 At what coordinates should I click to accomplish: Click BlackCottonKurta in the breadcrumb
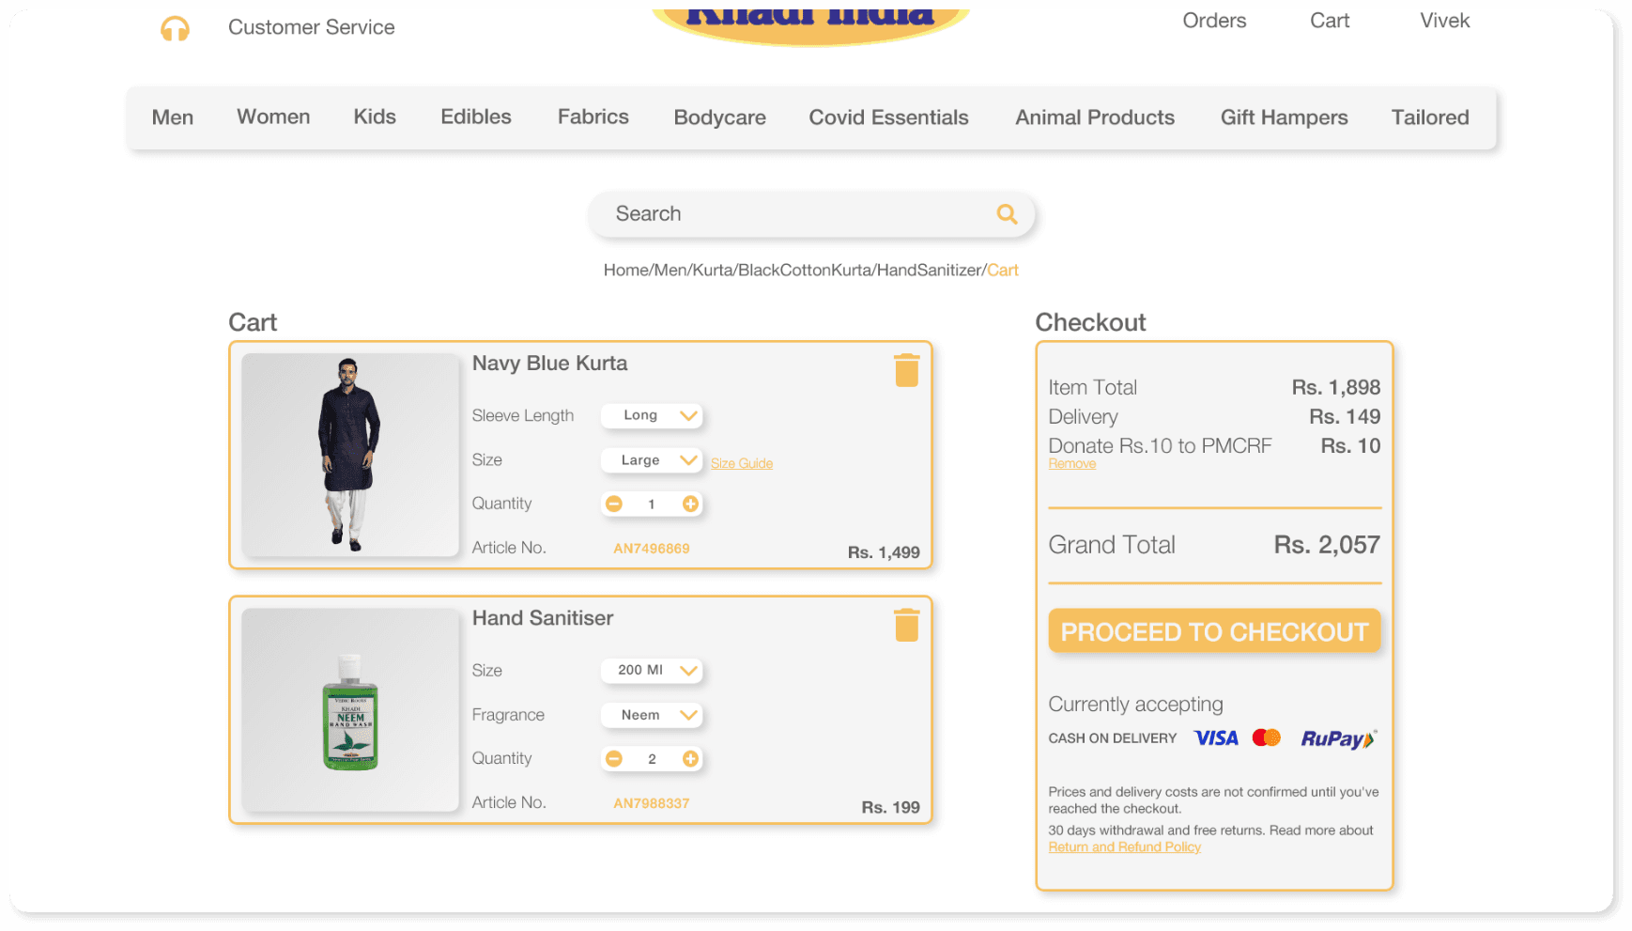point(805,271)
